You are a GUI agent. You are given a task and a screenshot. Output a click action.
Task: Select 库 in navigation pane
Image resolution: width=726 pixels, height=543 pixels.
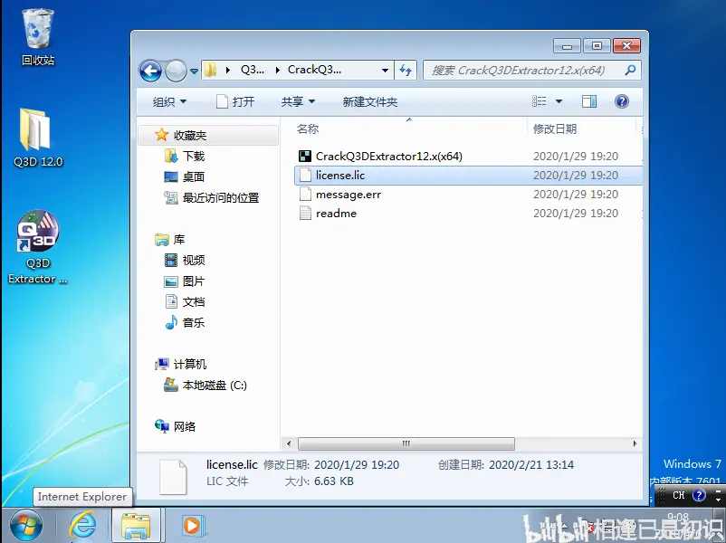pyautogui.click(x=179, y=239)
